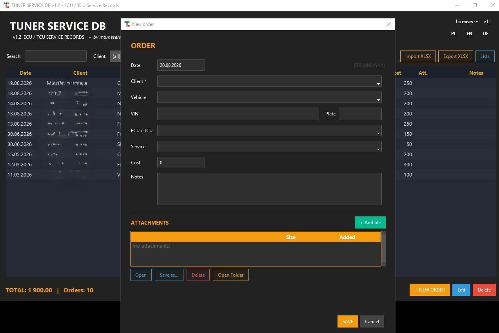Click the cost value 300
The height and width of the screenshot is (333, 499).
(408, 164)
